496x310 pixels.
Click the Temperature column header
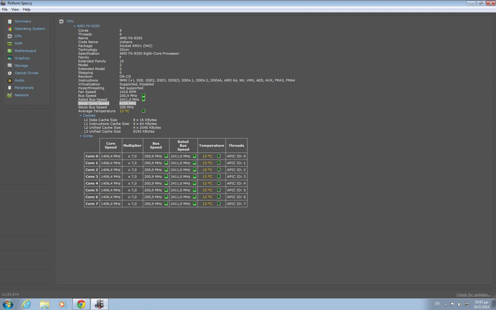click(x=212, y=145)
